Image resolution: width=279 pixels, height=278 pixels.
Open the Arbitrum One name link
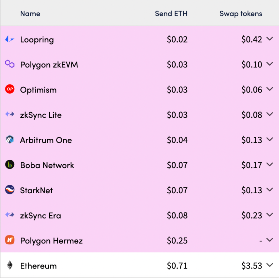coord(46,140)
